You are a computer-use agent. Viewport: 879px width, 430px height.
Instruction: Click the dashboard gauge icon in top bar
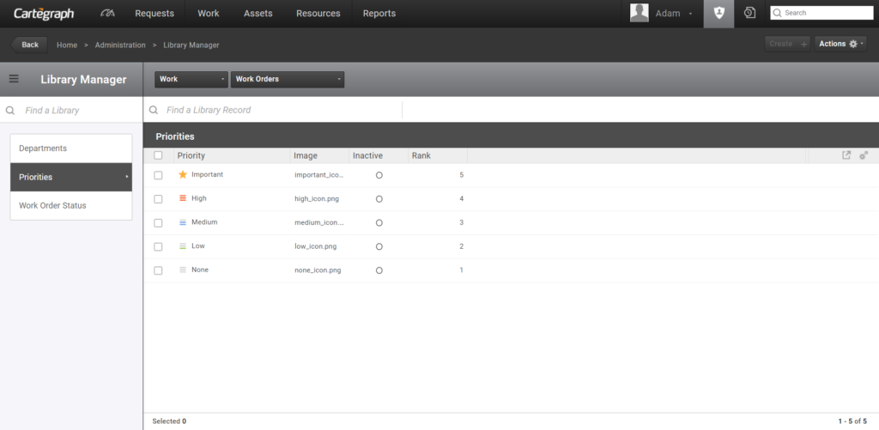pos(107,14)
